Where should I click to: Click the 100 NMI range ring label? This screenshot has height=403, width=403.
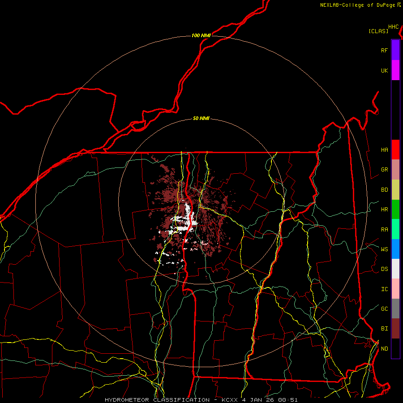[201, 35]
